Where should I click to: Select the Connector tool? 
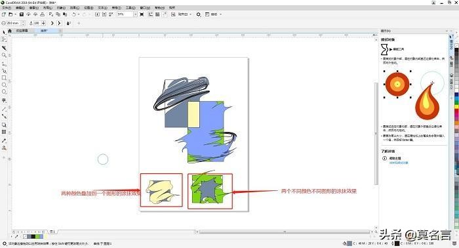tap(4, 116)
